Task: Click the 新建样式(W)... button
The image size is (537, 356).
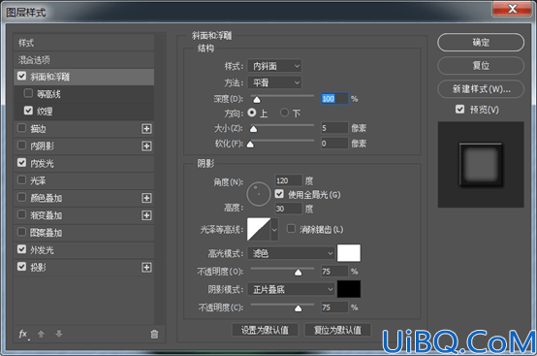Action: tap(481, 89)
